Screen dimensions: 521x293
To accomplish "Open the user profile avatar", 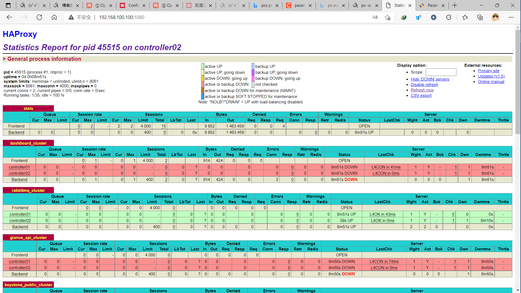I will pos(495,17).
